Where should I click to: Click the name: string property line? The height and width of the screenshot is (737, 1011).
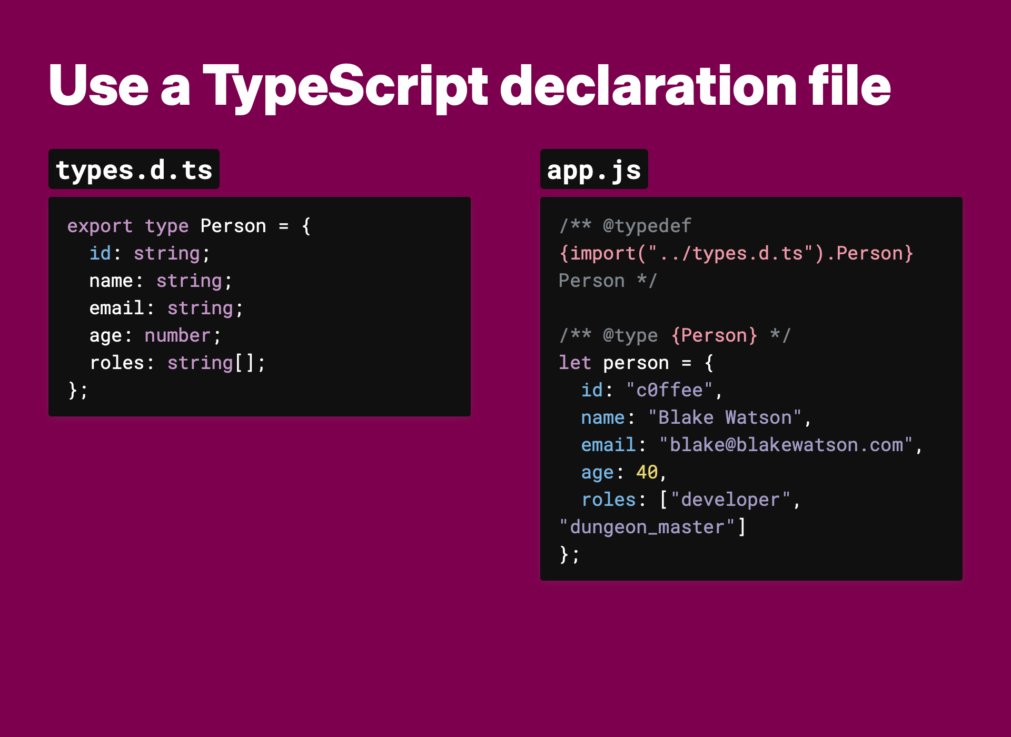coord(161,281)
